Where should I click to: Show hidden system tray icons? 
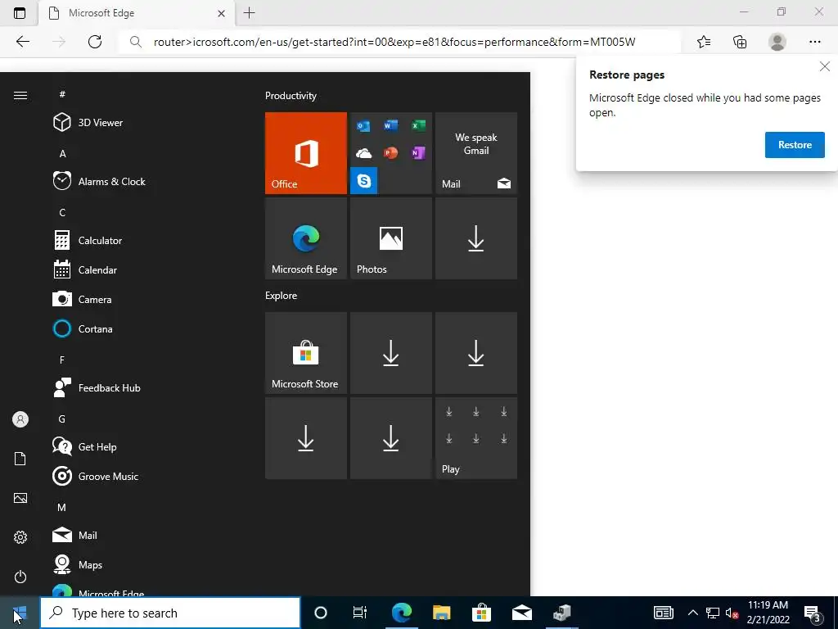point(692,613)
